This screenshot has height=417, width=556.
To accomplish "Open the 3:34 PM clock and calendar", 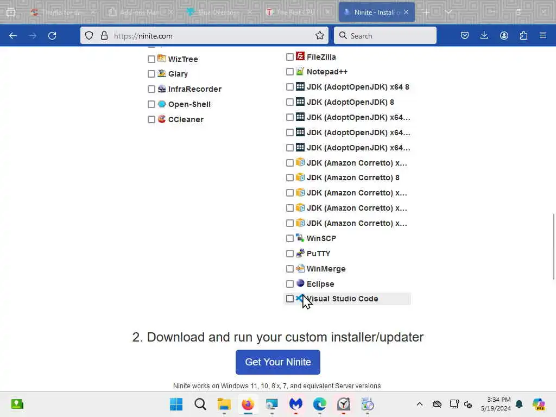I will (x=496, y=404).
